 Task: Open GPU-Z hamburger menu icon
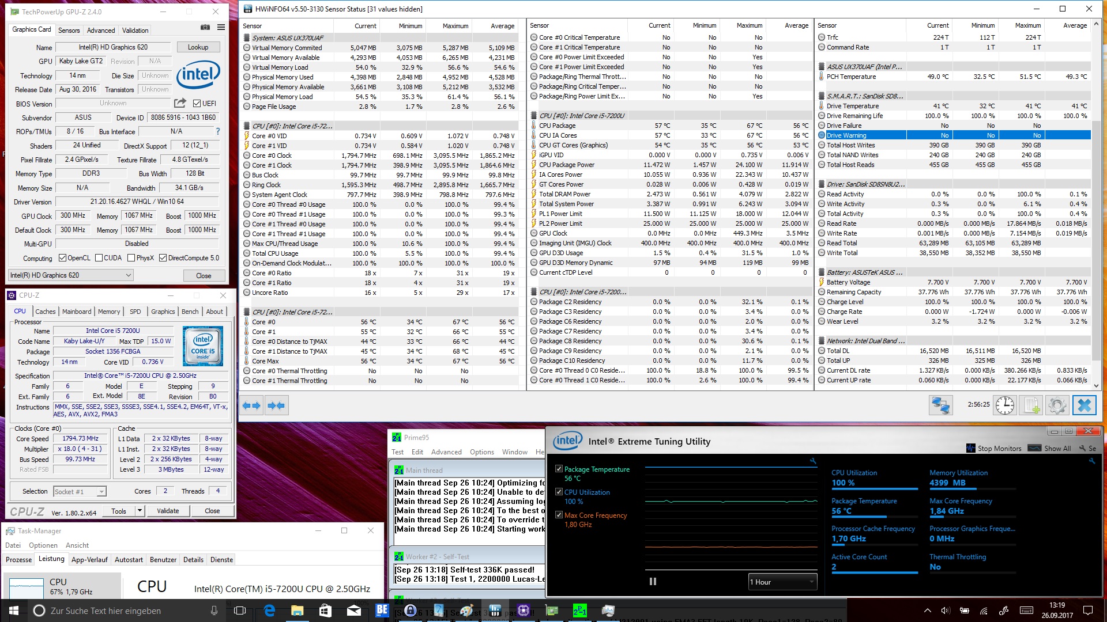pos(221,27)
